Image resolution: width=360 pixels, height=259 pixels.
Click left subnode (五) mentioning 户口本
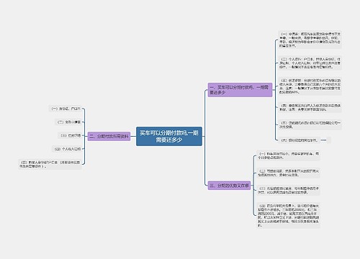[50, 164]
